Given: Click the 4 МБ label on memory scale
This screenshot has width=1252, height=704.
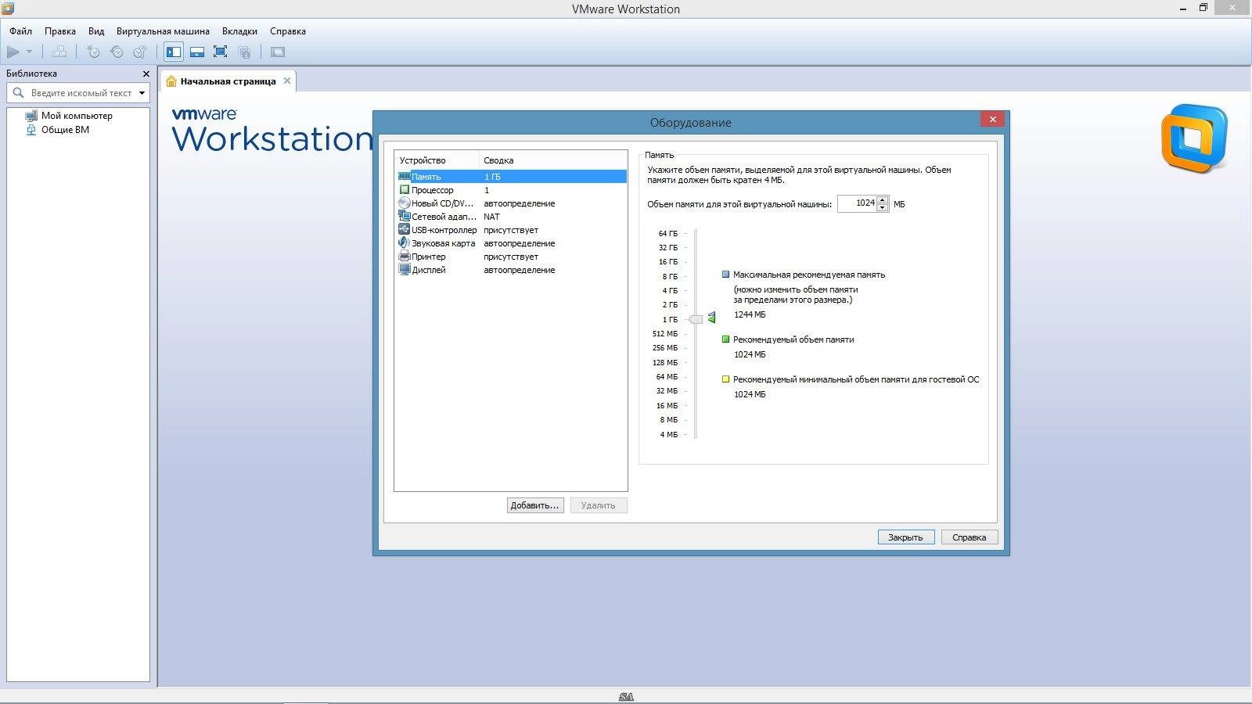Looking at the screenshot, I should coord(669,434).
